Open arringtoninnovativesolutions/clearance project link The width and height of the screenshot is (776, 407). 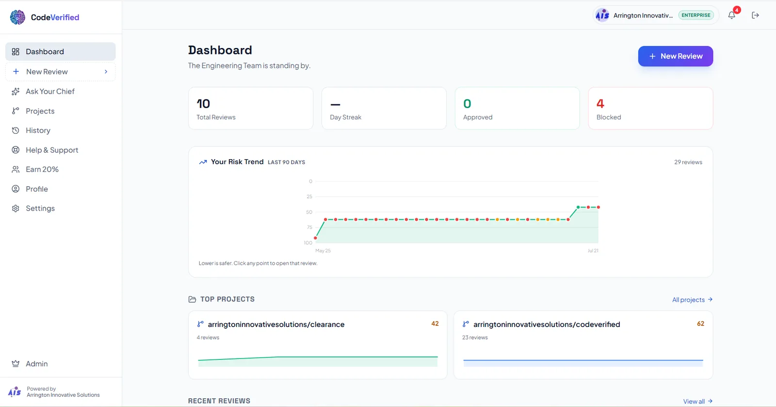coord(276,324)
